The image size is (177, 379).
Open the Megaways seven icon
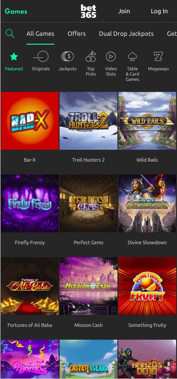click(x=158, y=57)
